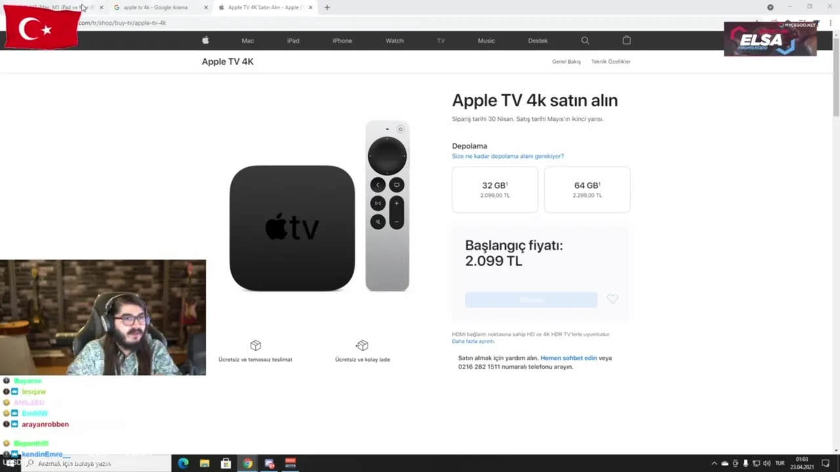Click the Chrome icon in the taskbar

pyautogui.click(x=247, y=463)
